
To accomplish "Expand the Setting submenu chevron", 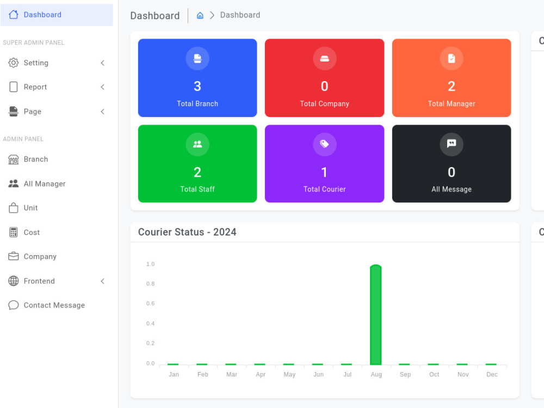I will 102,63.
